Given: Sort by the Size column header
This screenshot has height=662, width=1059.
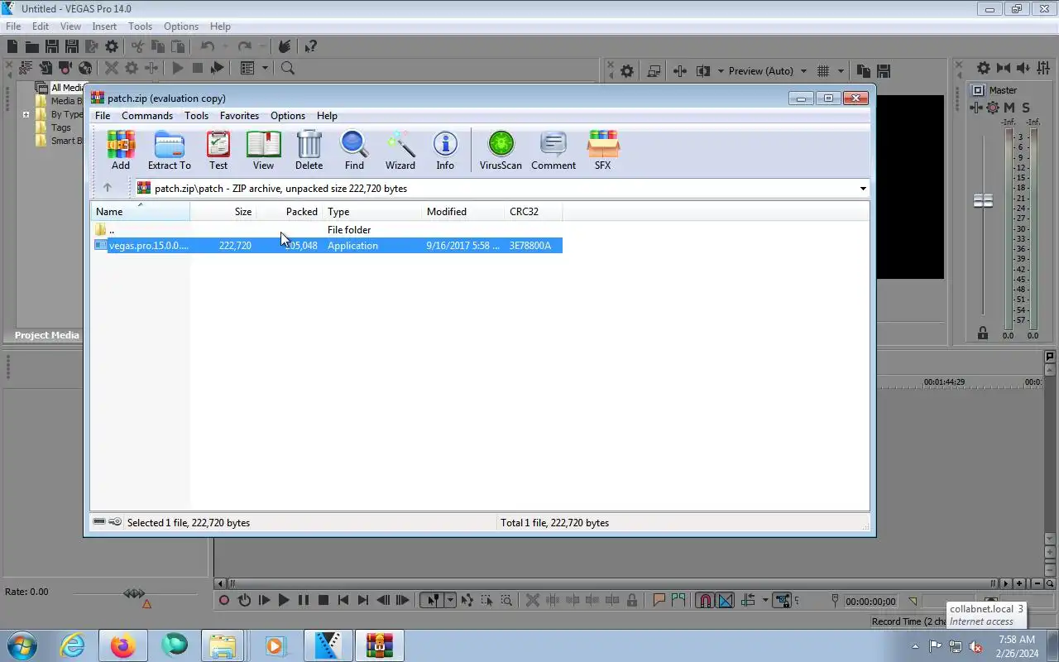Looking at the screenshot, I should pos(223,212).
